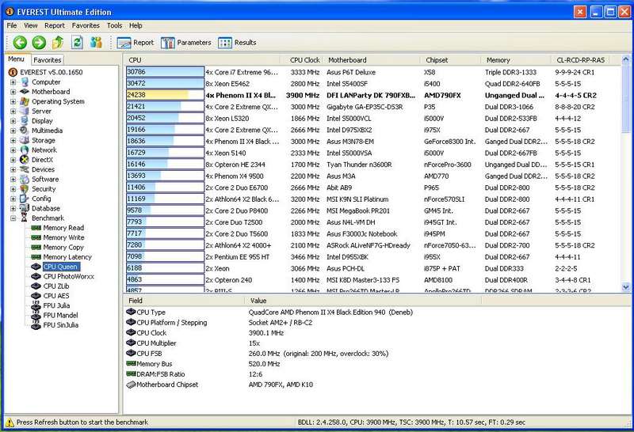Open the Favorites menu
Image resolution: width=634 pixels, height=432 pixels.
(86, 25)
